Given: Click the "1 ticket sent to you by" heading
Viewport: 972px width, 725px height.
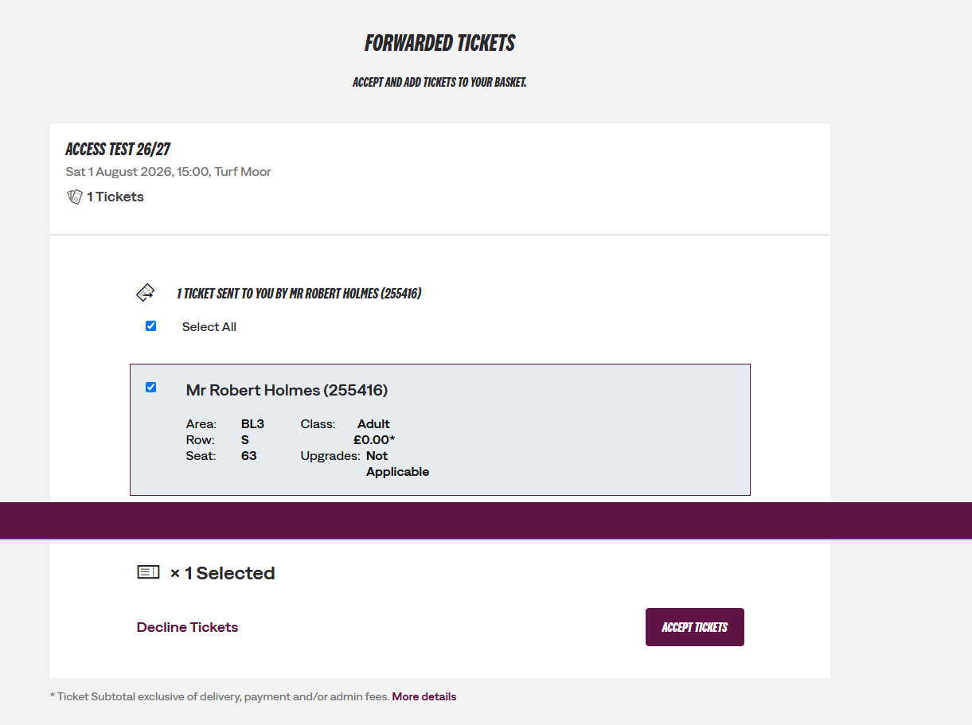Looking at the screenshot, I should [299, 294].
